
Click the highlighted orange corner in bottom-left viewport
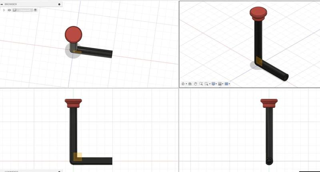point(78,157)
